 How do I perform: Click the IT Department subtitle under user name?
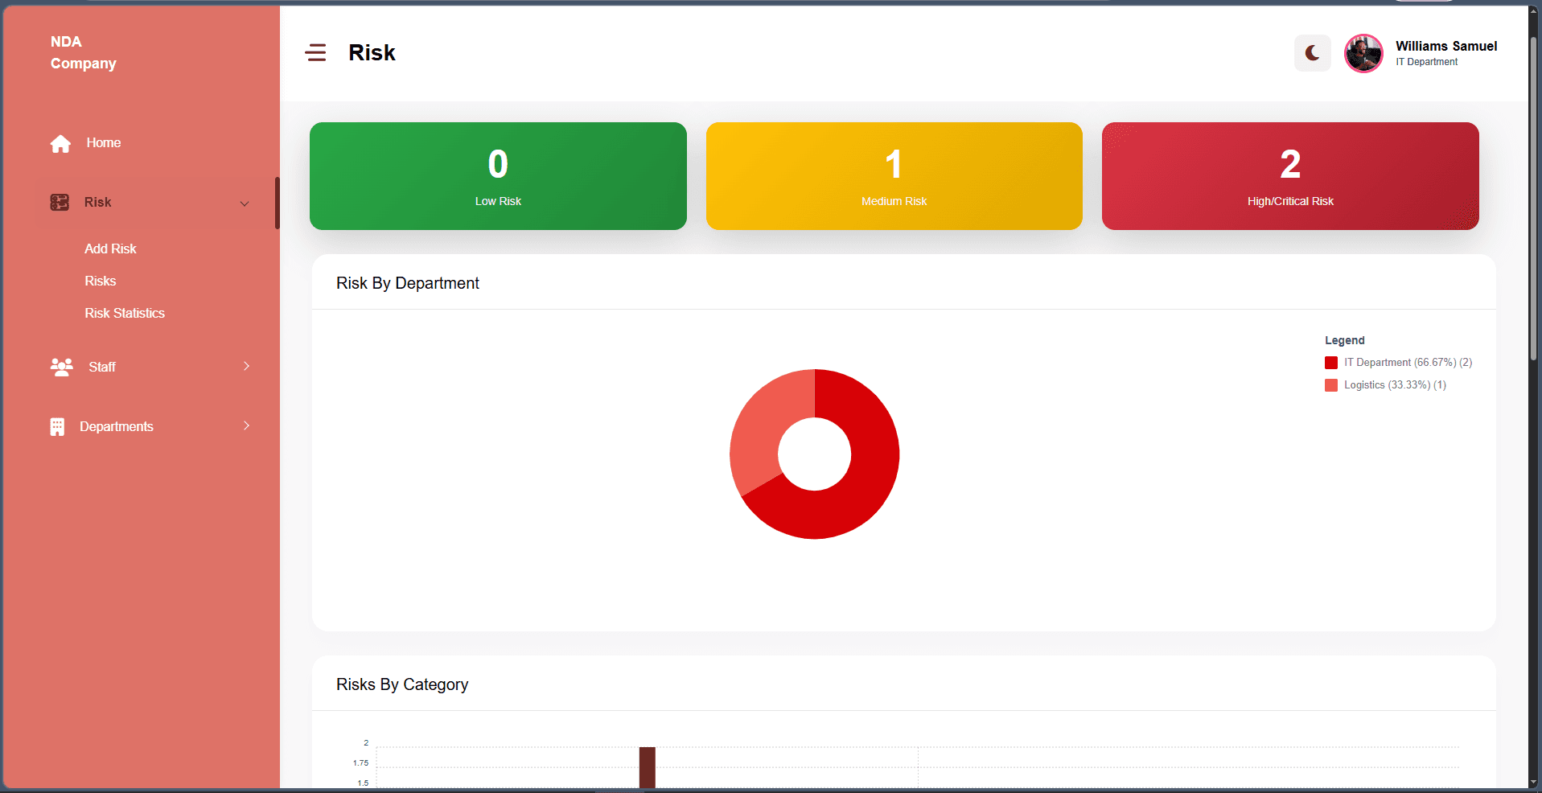click(1426, 62)
